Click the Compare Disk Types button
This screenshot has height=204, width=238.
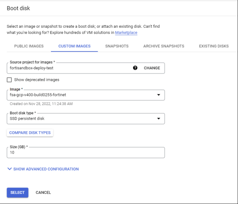click(30, 133)
